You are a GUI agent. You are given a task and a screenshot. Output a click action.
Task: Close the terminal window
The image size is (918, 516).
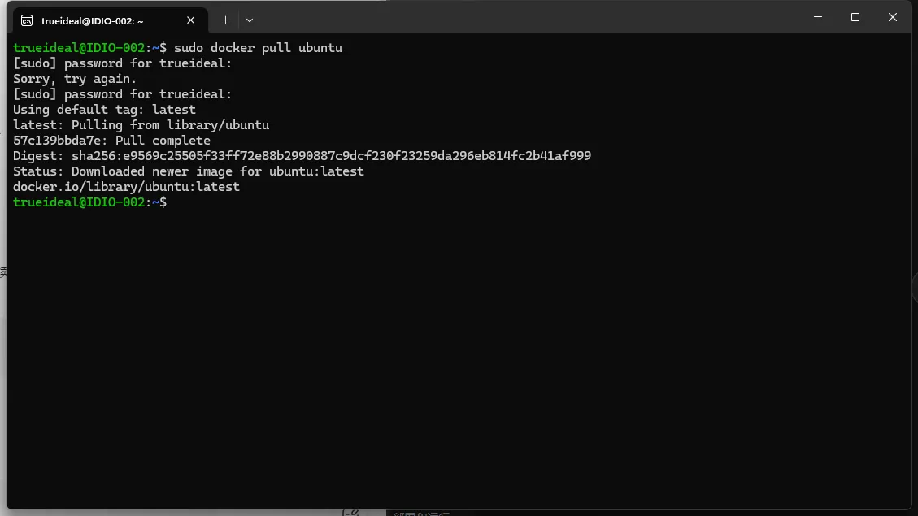pos(892,17)
